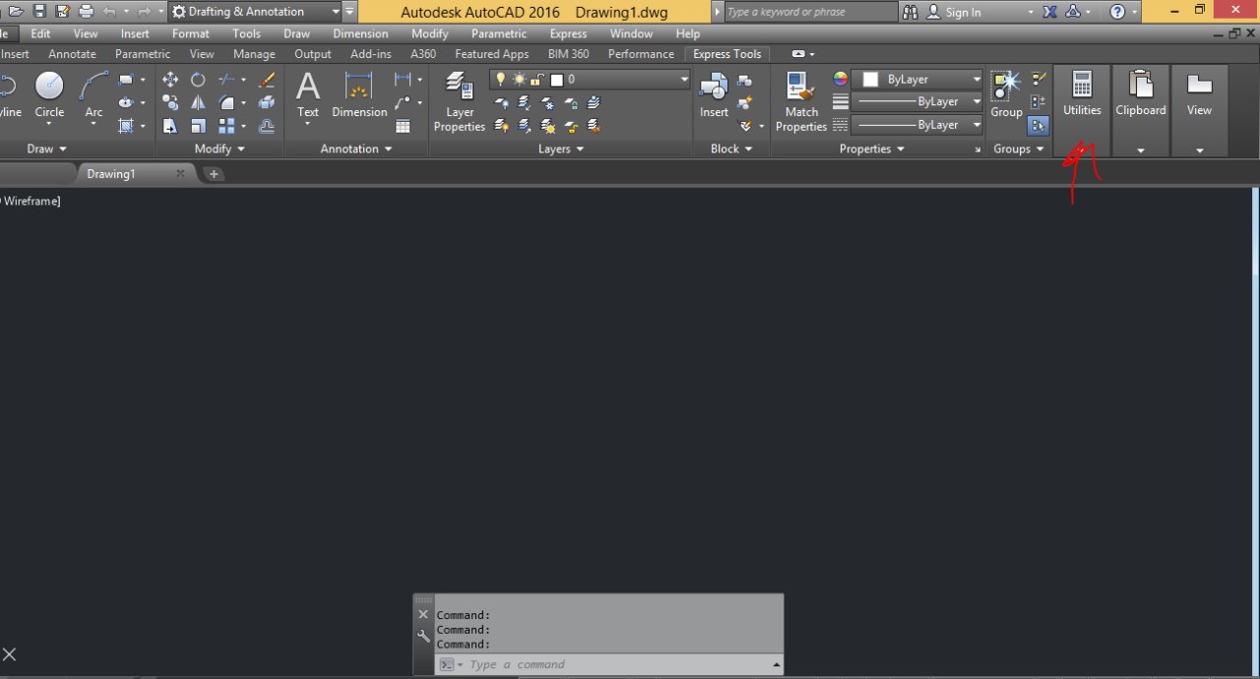Activate the Move tool in Modify panel
The width and height of the screenshot is (1260, 679).
170,80
